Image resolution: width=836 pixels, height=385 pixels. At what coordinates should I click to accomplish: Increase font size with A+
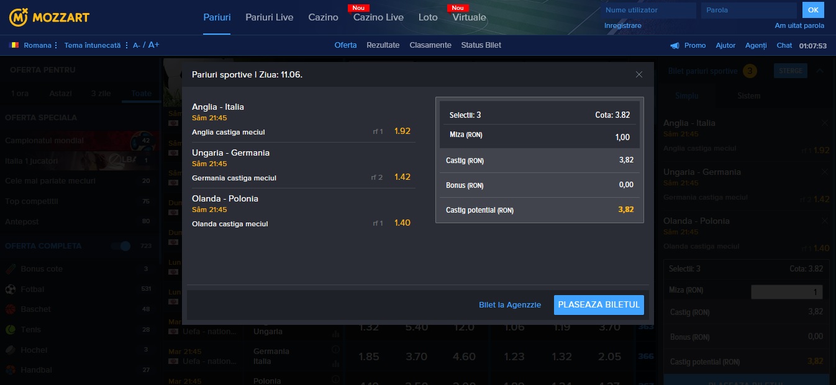point(153,45)
